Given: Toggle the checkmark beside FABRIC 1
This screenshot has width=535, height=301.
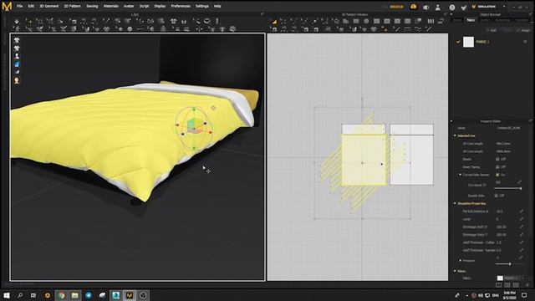Looking at the screenshot, I should click(458, 42).
